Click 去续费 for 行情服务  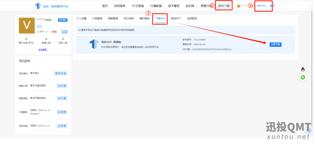pos(62,112)
